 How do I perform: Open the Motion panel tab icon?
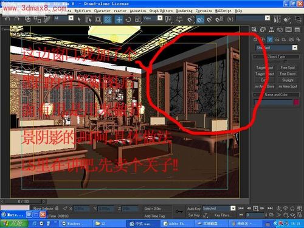click(x=280, y=30)
